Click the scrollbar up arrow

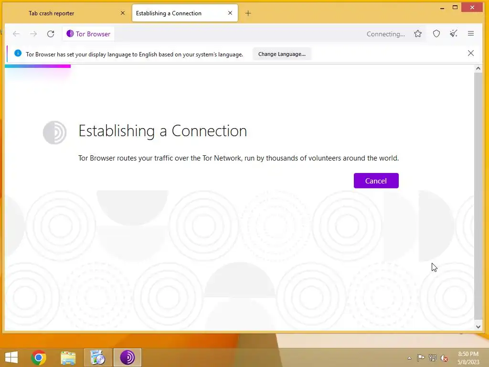tap(478, 68)
